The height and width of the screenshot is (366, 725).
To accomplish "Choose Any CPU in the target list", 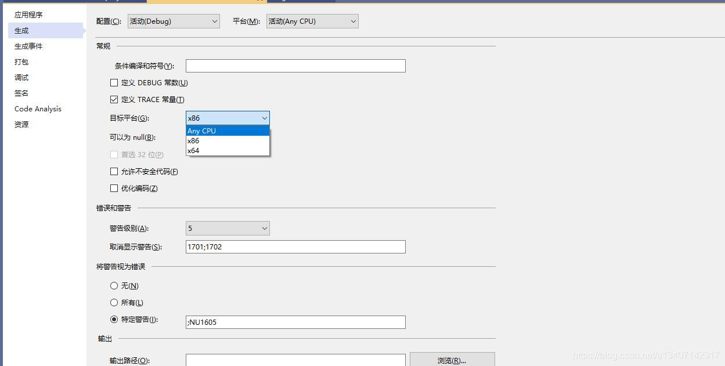I will [228, 131].
